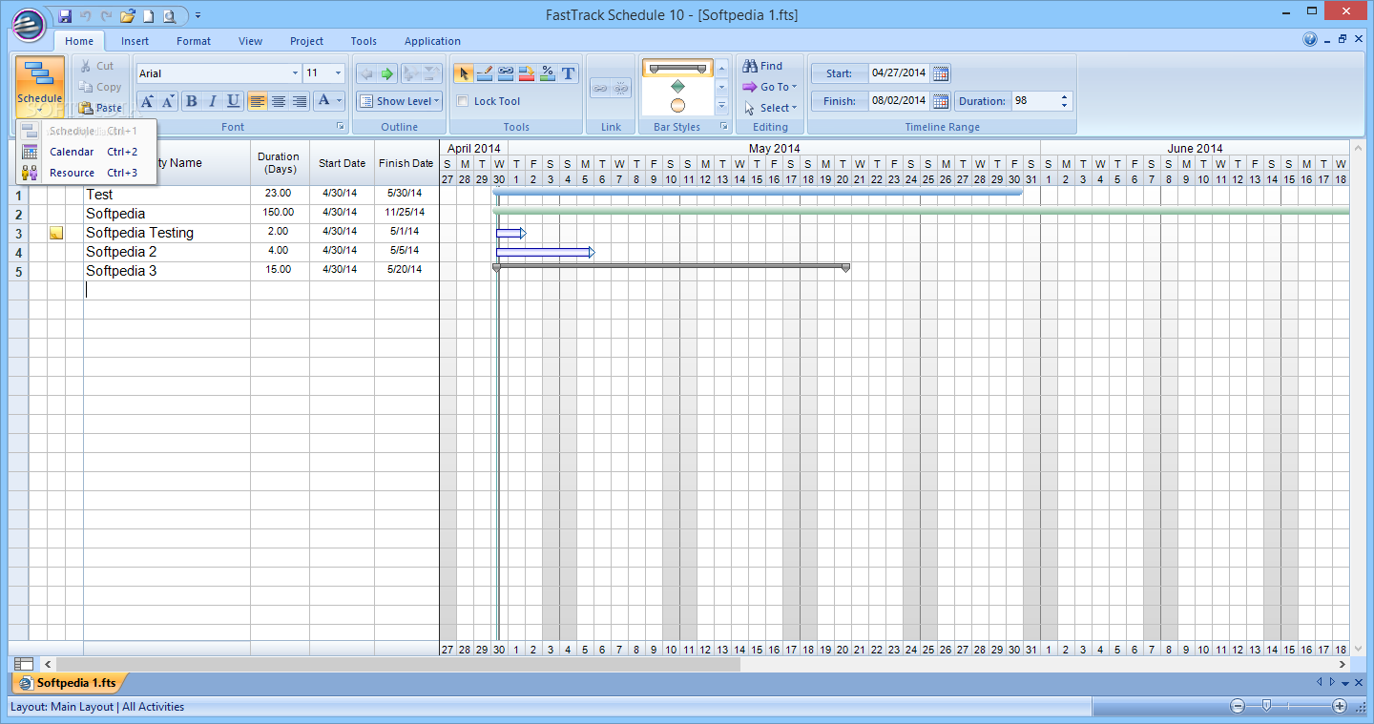The image size is (1374, 724).
Task: Click the timeline Finish date field
Action: click(x=899, y=101)
